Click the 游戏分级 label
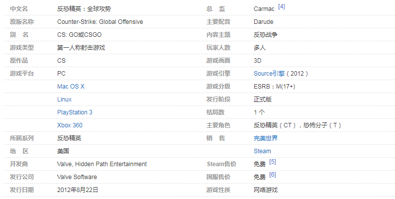The height and width of the screenshot is (199, 395). [218, 87]
